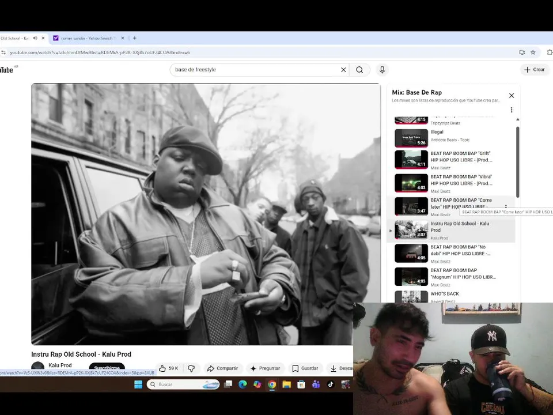Viewport: 553px width, 415px height.
Task: Click the magnifying glass search button
Action: point(359,70)
